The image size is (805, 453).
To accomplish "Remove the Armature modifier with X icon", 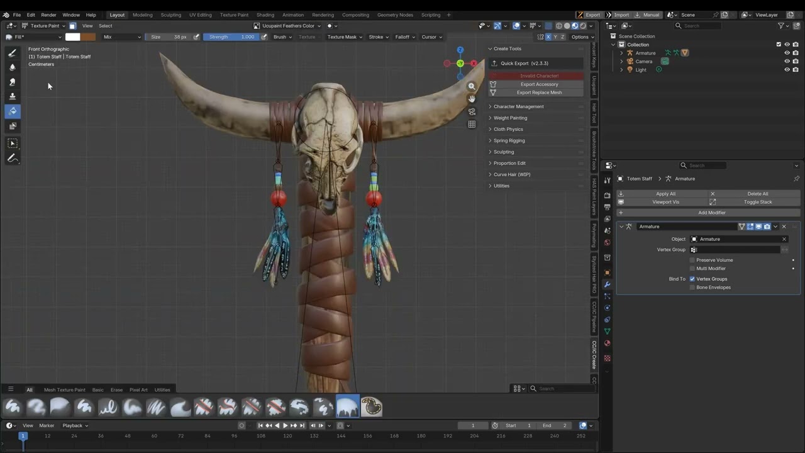I will click(x=784, y=226).
